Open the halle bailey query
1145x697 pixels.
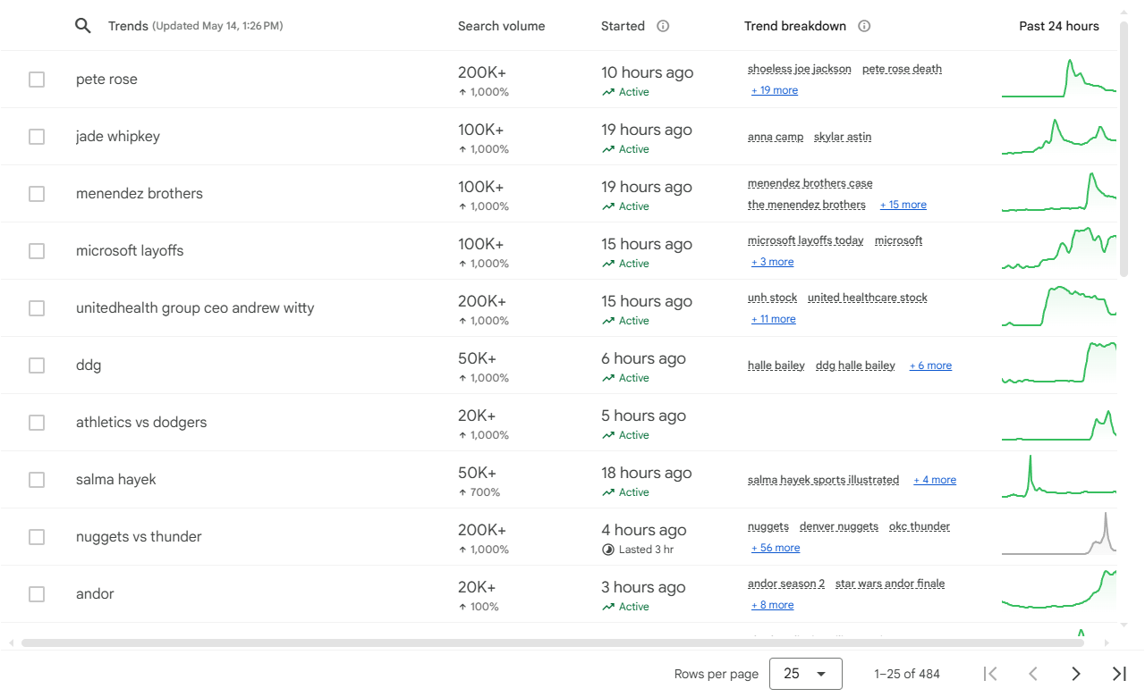tap(776, 365)
